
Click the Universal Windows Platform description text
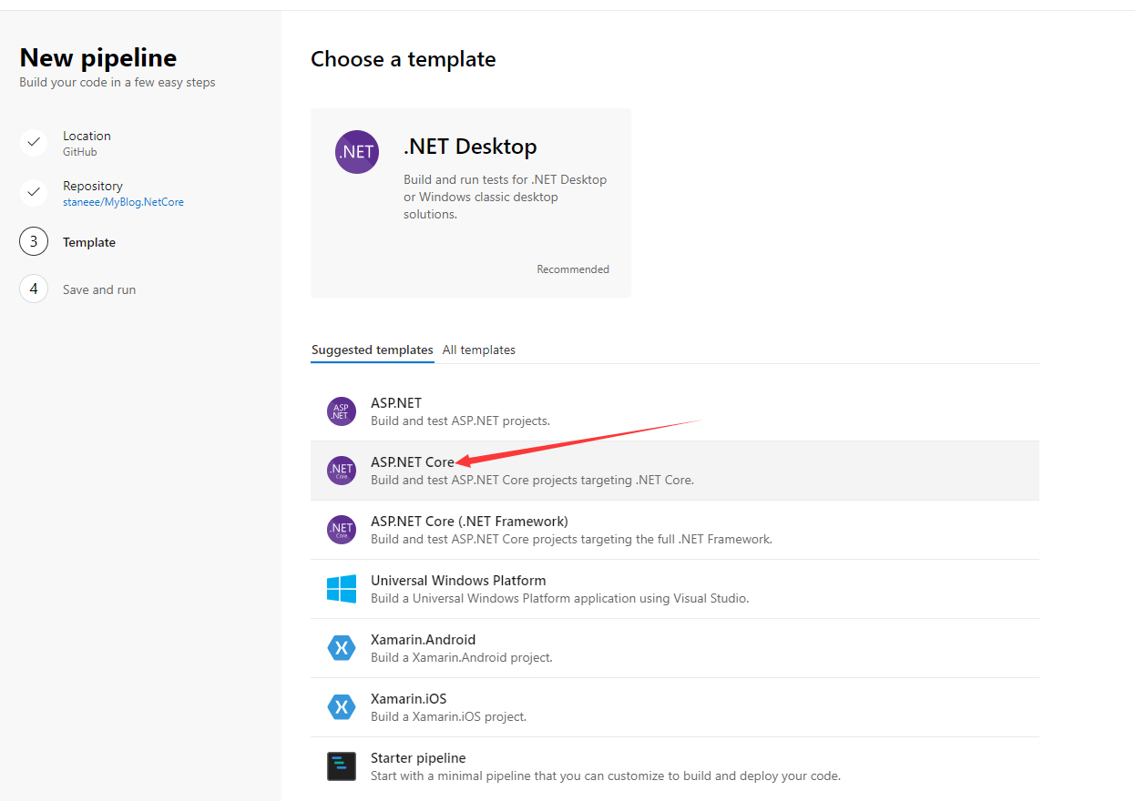pos(560,598)
